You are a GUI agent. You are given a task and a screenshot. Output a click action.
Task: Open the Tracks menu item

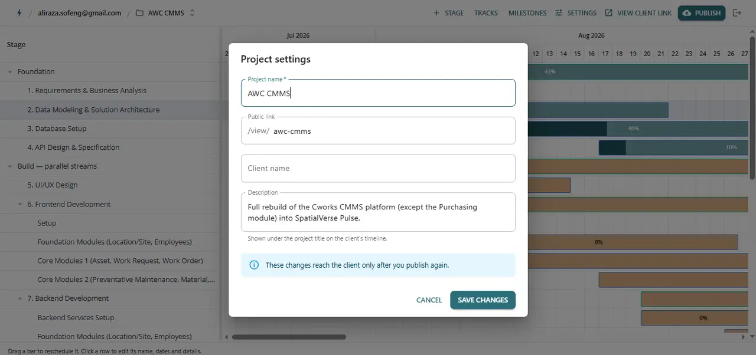pos(486,13)
